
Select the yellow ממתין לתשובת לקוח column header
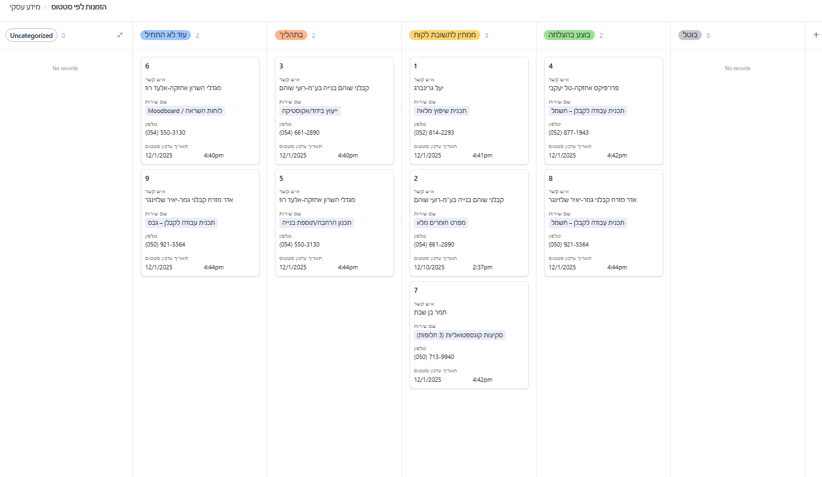coord(444,35)
